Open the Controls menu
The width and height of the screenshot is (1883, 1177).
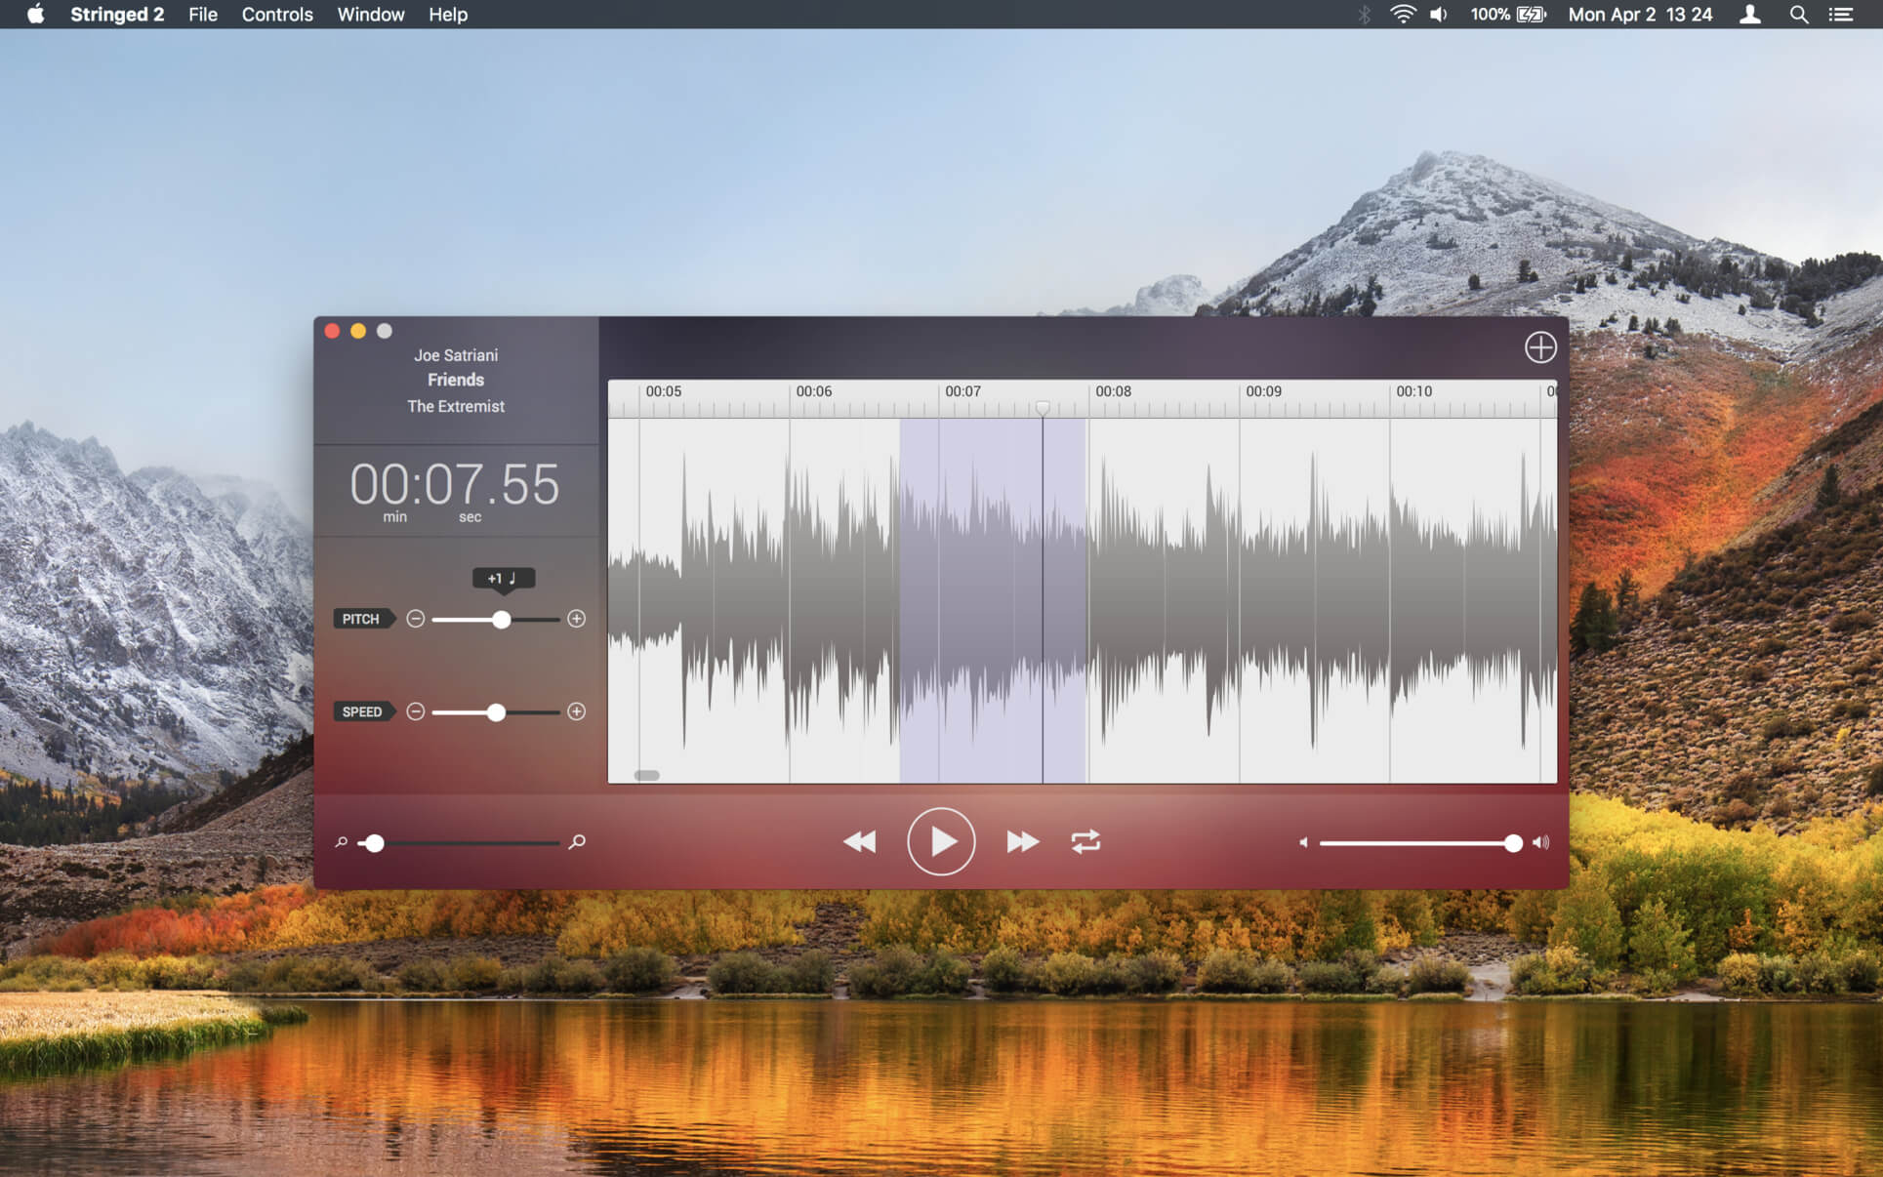pyautogui.click(x=277, y=15)
